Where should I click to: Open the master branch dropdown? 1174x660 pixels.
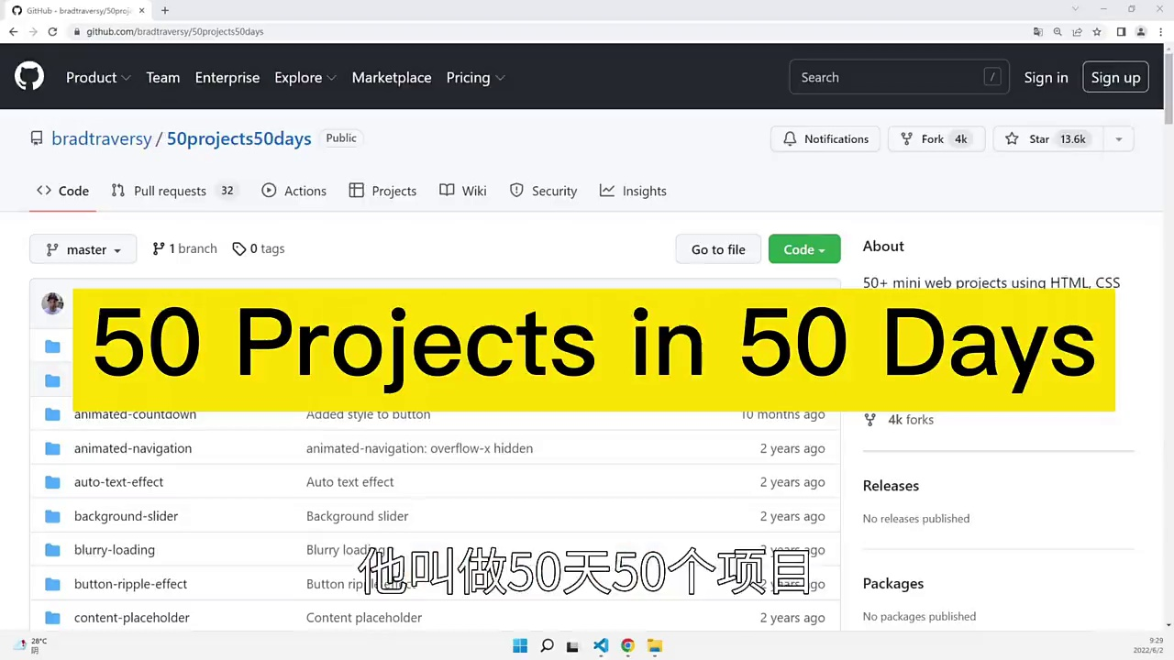pyautogui.click(x=83, y=249)
